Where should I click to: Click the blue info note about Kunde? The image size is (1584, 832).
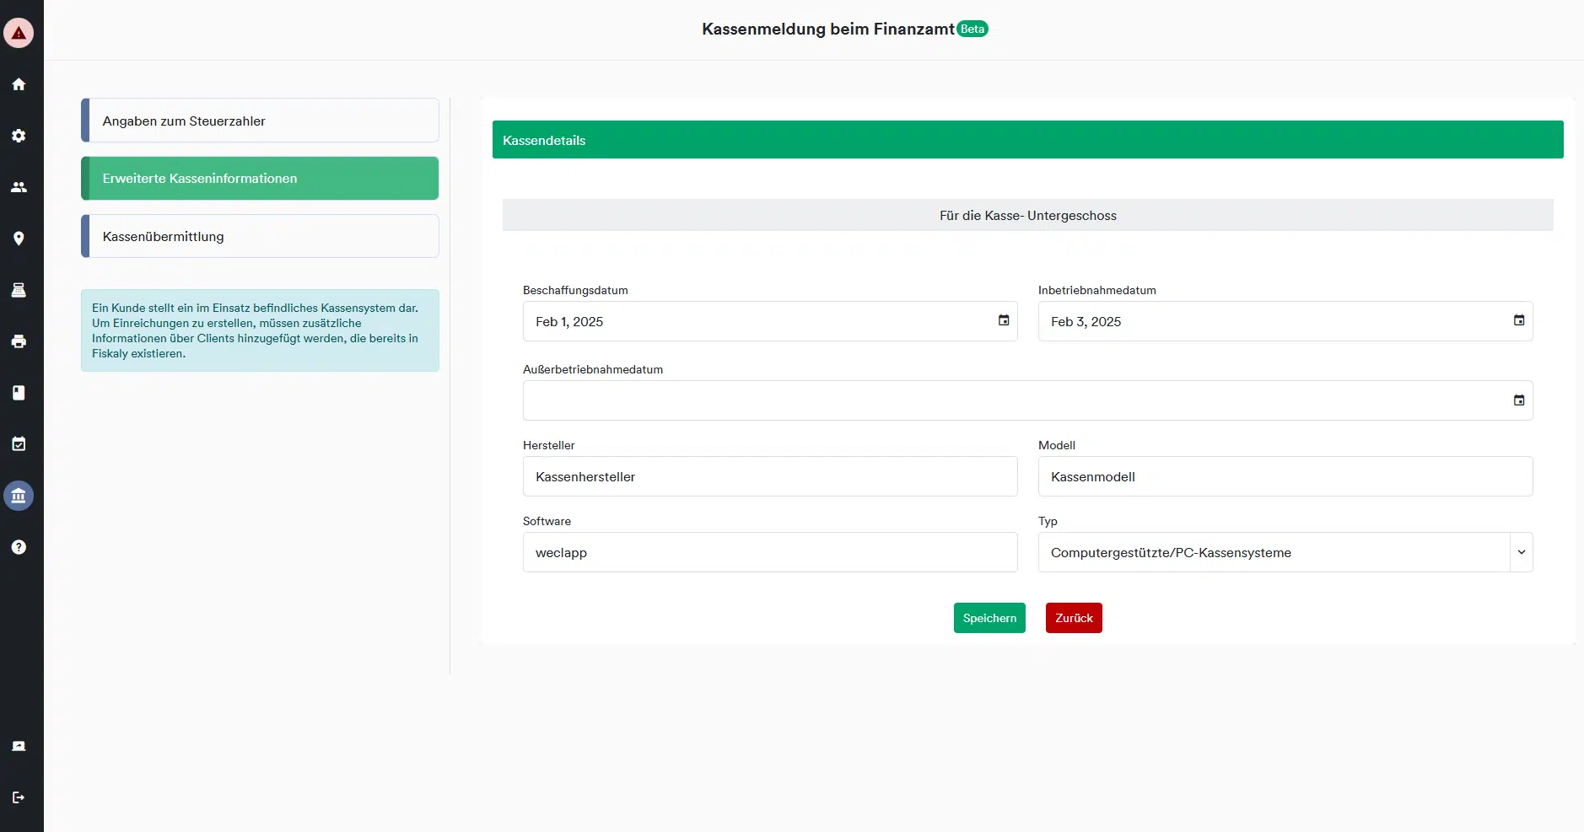(260, 330)
